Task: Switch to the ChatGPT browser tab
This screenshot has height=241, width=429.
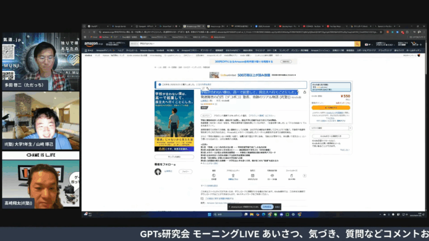Action: (x=94, y=26)
